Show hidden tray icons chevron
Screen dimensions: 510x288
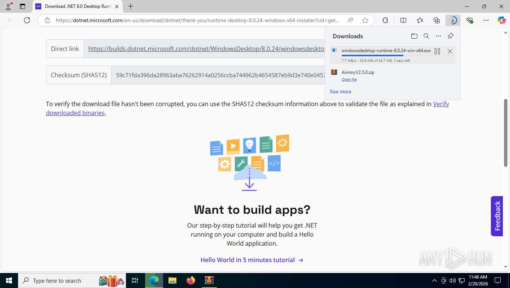(x=435, y=280)
